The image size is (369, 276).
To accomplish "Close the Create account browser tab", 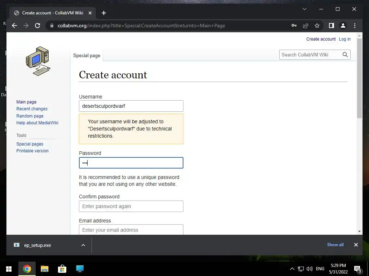I will tap(90, 13).
